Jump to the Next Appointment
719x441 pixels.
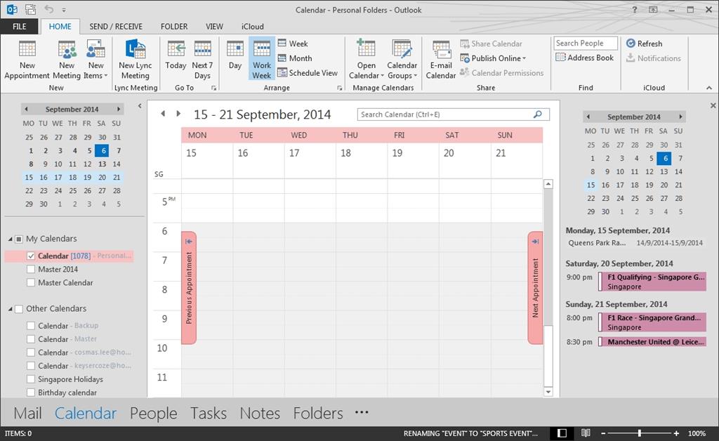coord(535,287)
